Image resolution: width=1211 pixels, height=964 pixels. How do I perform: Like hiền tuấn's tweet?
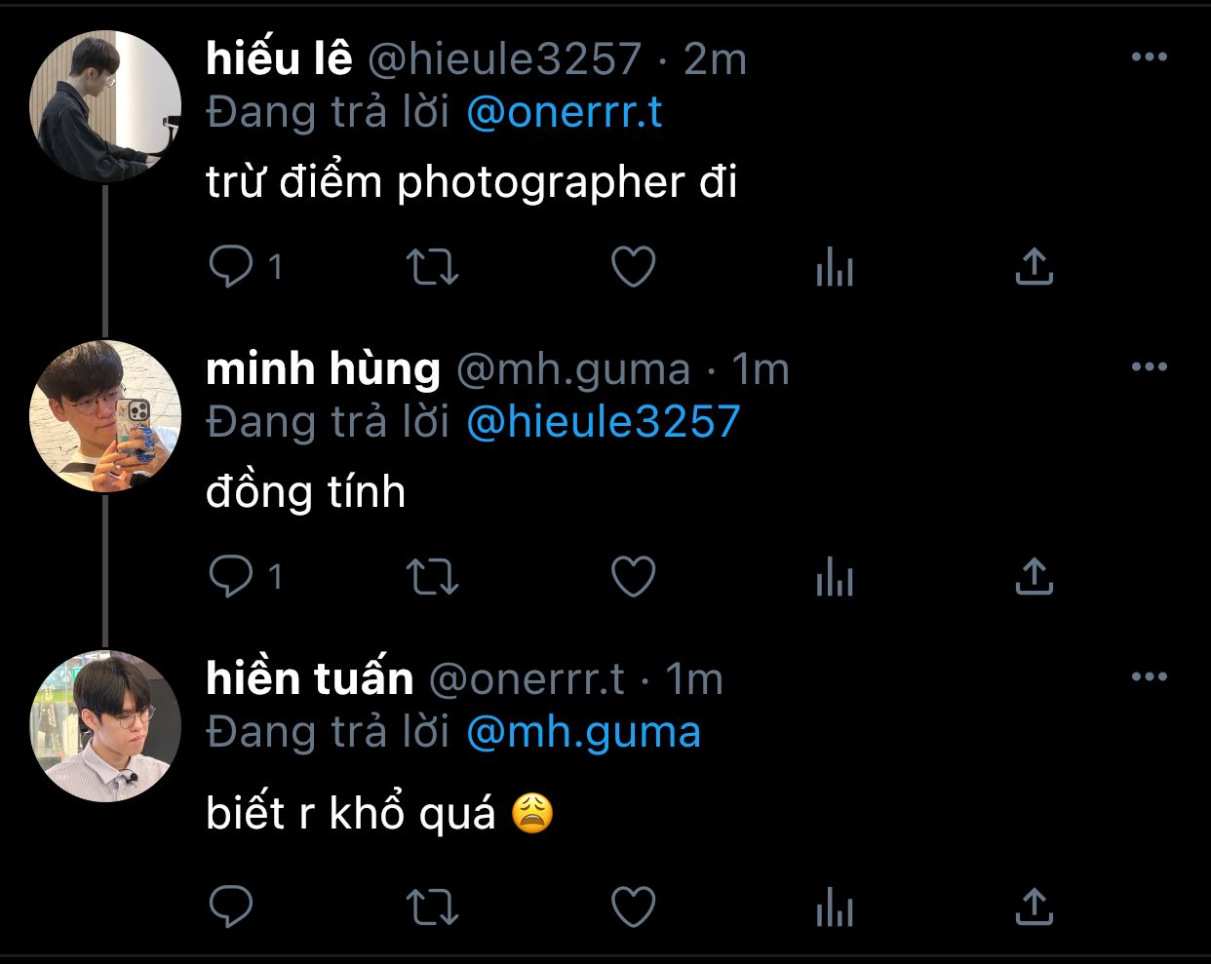point(633,906)
